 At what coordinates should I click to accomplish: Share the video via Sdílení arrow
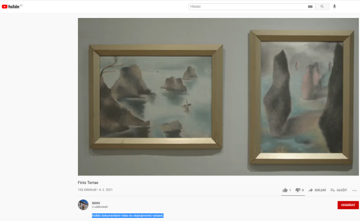[x=317, y=190]
